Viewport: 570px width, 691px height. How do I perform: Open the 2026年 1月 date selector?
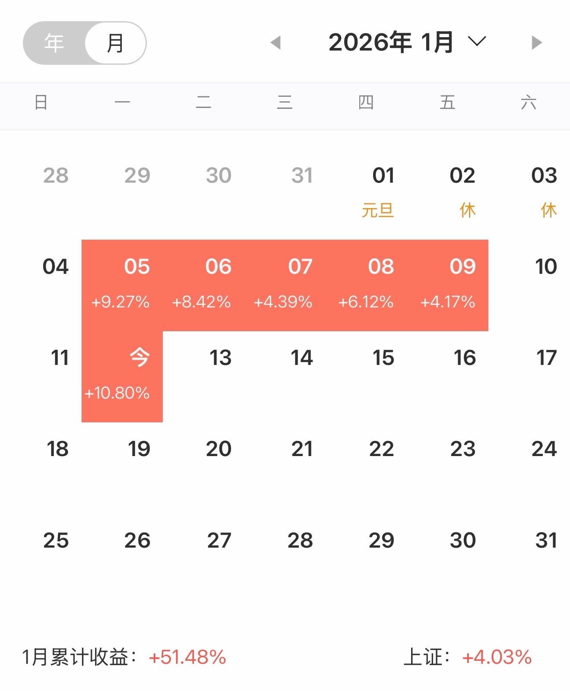[x=391, y=42]
